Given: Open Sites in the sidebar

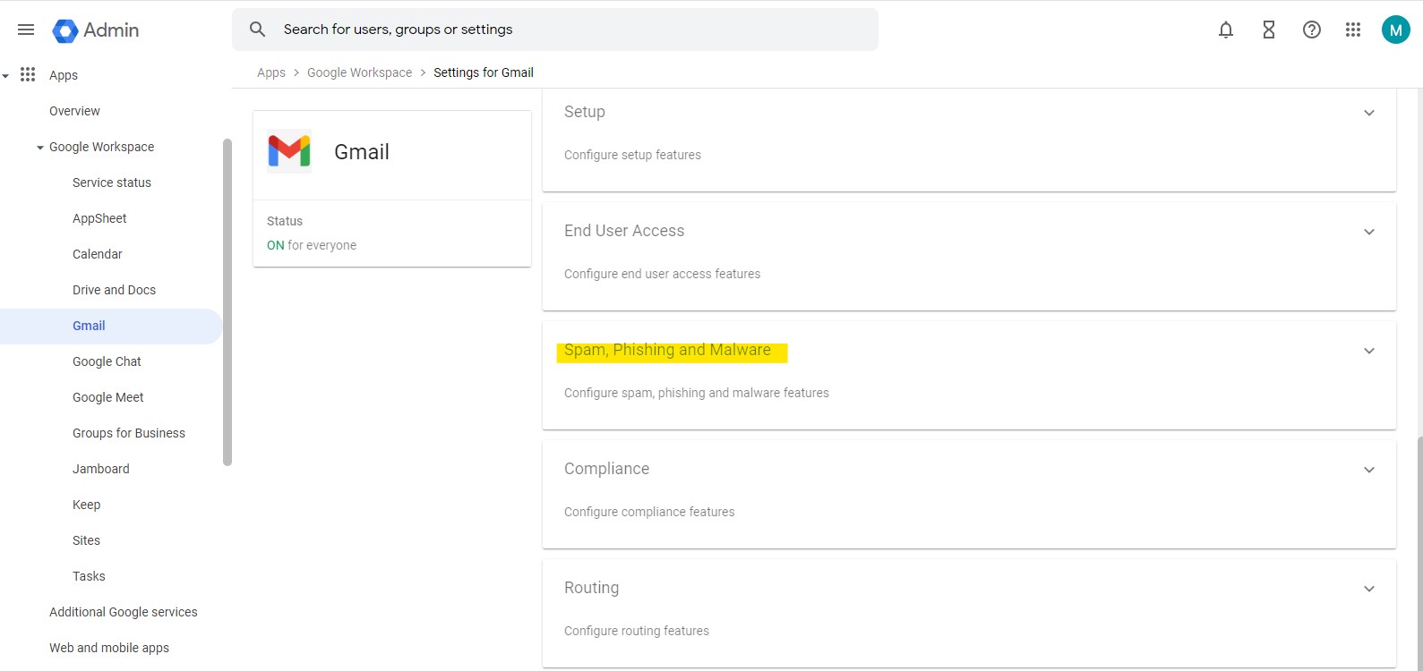Looking at the screenshot, I should coord(86,540).
